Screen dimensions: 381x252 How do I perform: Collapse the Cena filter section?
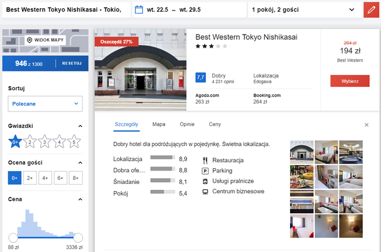click(80, 199)
